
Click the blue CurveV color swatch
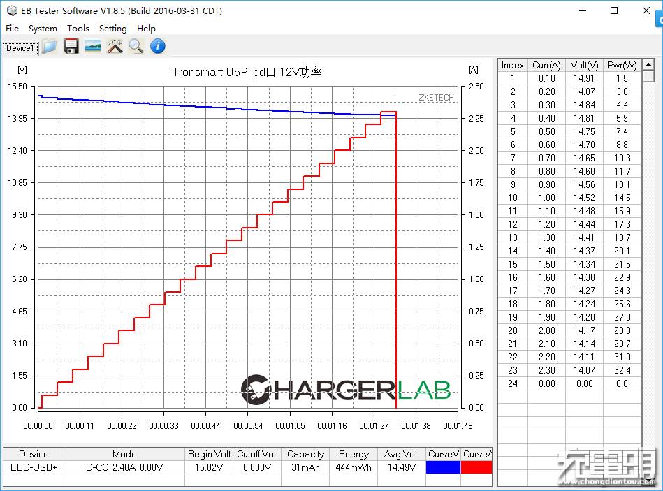(x=443, y=467)
